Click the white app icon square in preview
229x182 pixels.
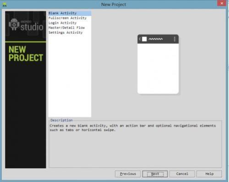(x=144, y=39)
